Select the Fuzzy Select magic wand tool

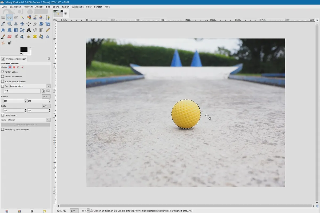pyautogui.click(x=22, y=17)
